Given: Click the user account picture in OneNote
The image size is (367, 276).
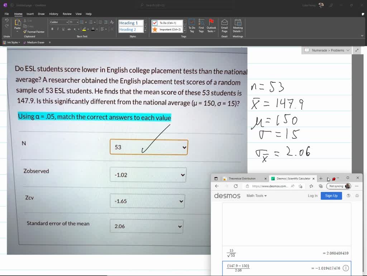Looking at the screenshot, I should point(321,5).
